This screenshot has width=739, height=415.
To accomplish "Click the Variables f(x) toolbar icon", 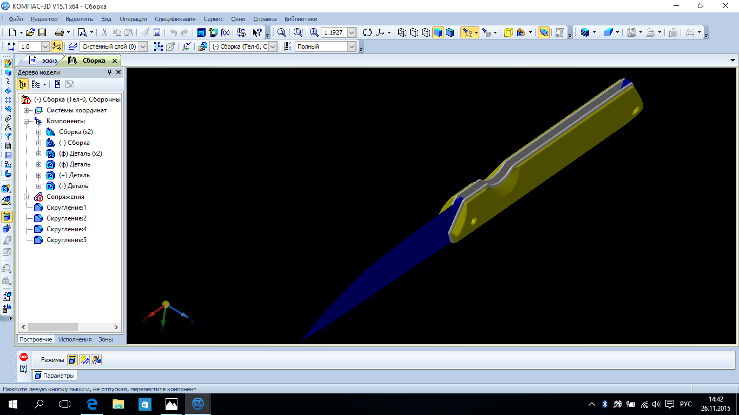I will tap(225, 32).
